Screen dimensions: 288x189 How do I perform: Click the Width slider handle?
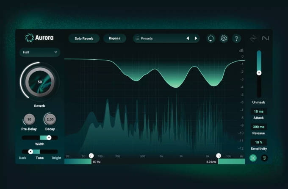point(49,138)
